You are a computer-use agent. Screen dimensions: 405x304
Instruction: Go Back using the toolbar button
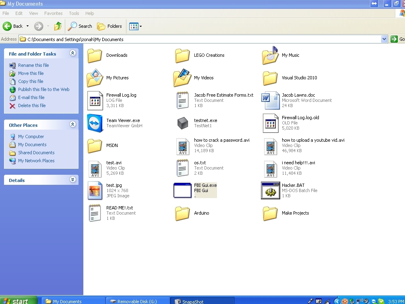point(12,26)
